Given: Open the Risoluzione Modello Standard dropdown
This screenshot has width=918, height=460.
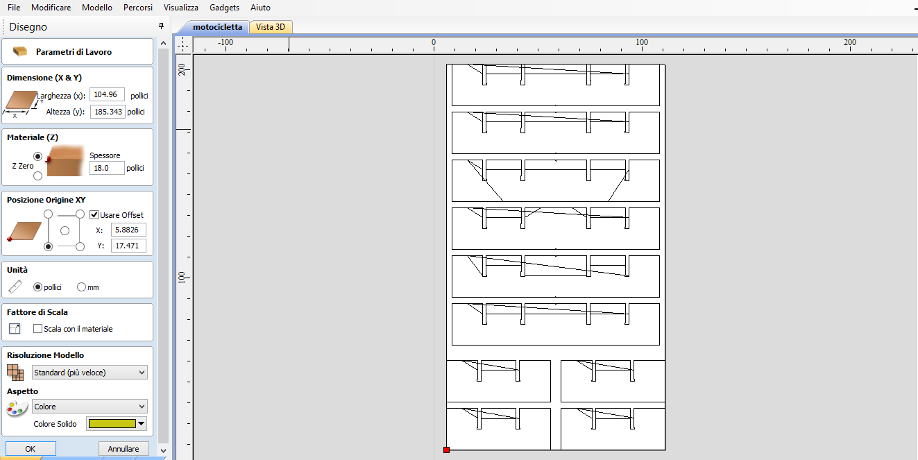Looking at the screenshot, I should coord(90,373).
